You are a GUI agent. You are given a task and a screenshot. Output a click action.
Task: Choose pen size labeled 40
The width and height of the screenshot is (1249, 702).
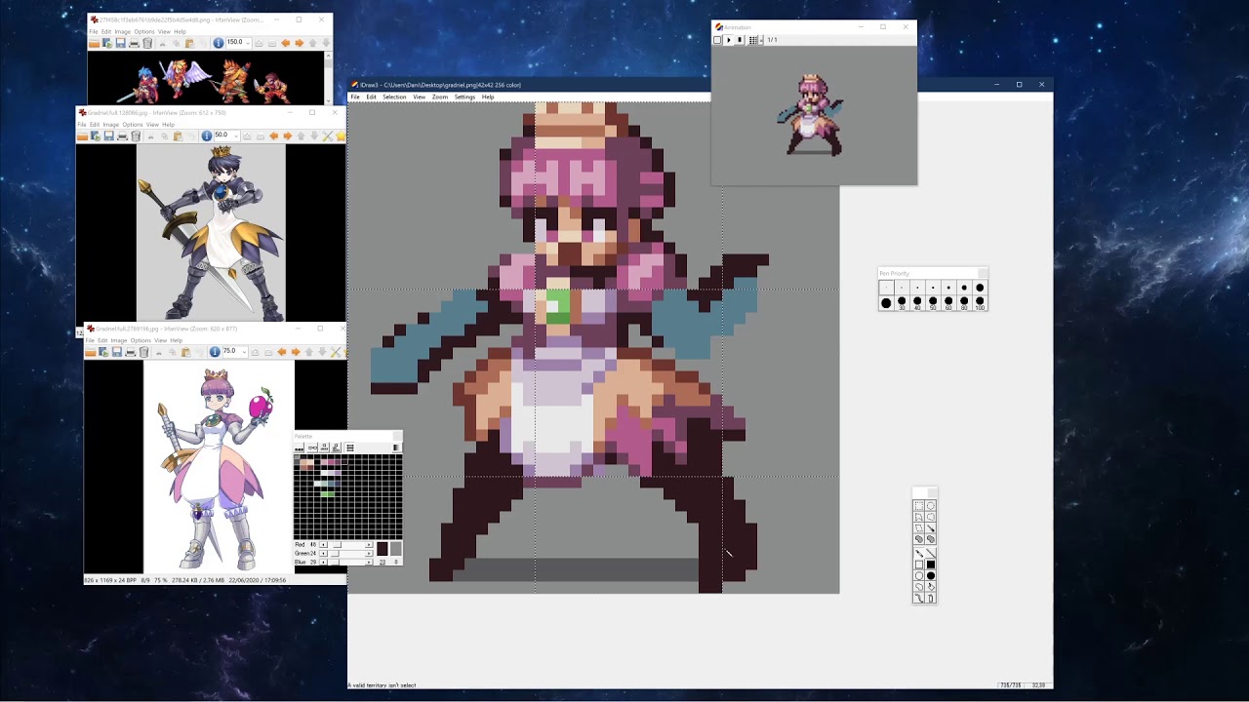917,303
